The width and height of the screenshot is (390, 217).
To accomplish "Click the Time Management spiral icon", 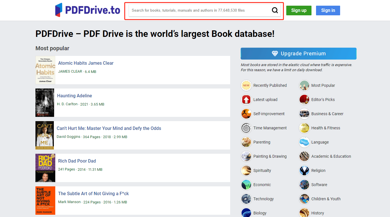I will pos(246,128).
